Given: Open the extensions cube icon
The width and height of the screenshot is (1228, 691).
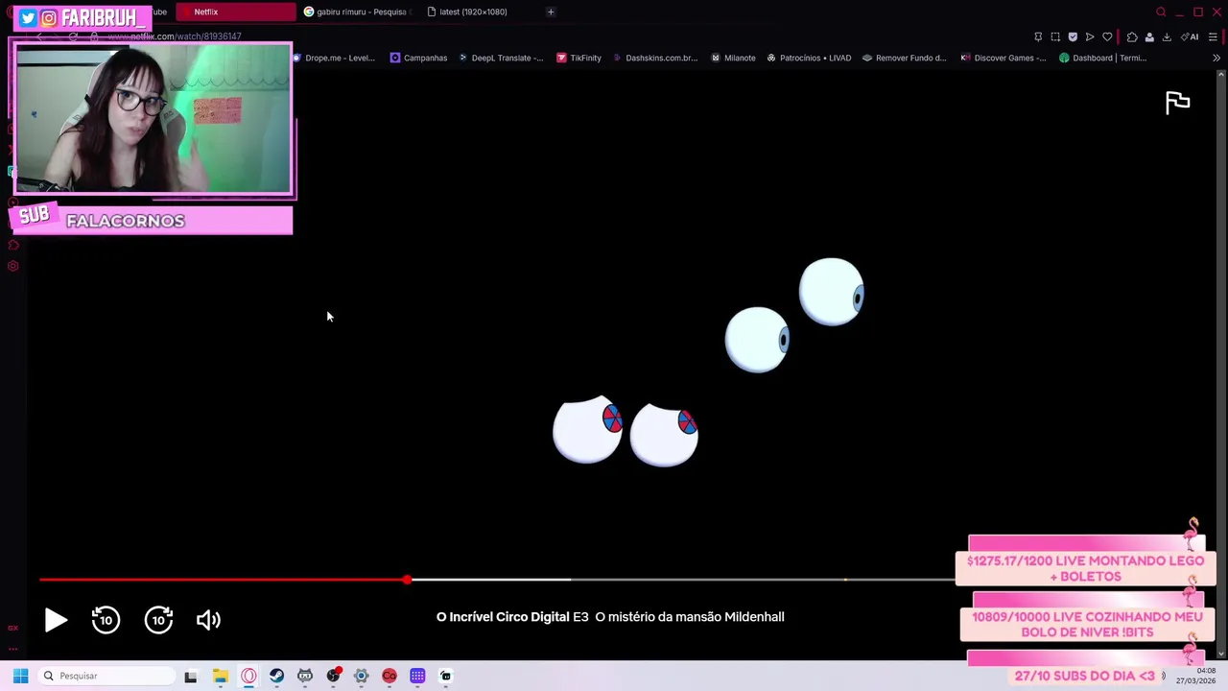Looking at the screenshot, I should click(1132, 36).
